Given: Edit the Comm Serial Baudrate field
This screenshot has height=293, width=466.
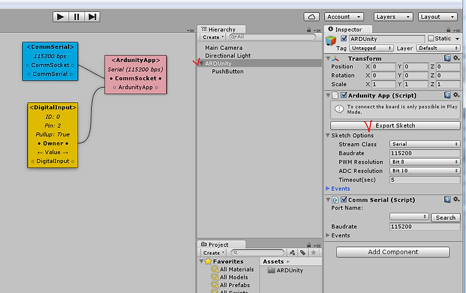Looking at the screenshot, I should click(425, 226).
